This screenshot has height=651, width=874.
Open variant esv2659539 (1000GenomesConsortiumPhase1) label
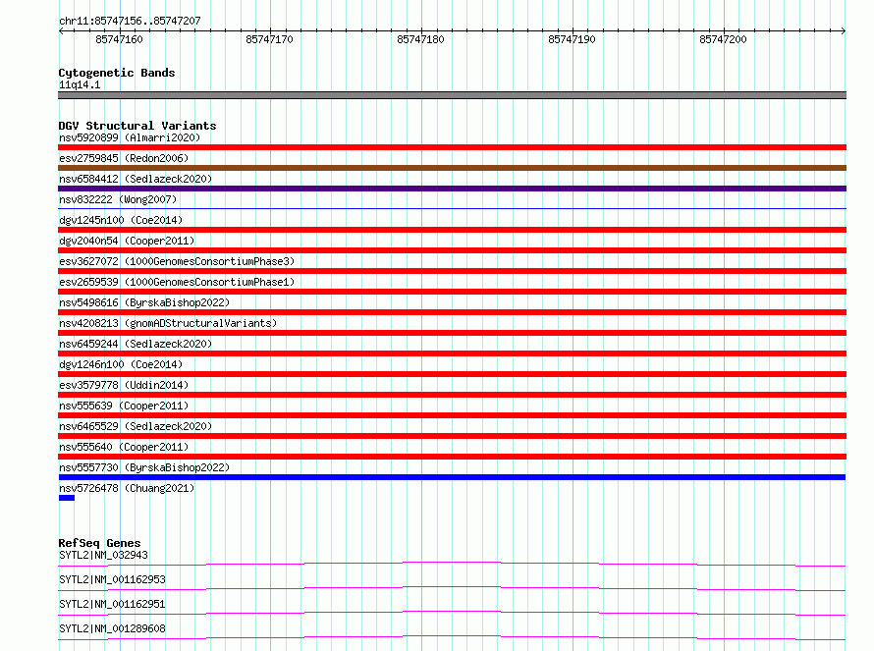[x=177, y=282]
